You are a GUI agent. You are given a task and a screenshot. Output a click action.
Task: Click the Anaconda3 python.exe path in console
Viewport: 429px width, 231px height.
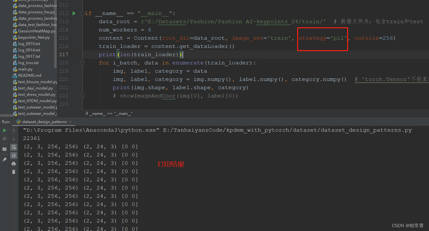(x=91, y=130)
